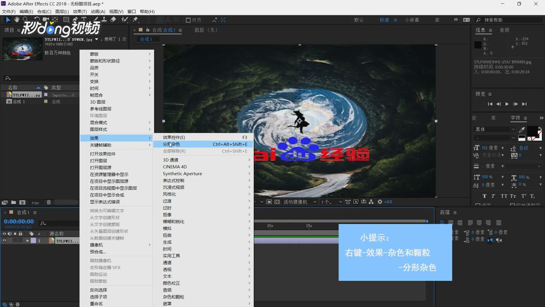Open leading 自动 dropdown arrow
545x307 pixels.
[541, 148]
